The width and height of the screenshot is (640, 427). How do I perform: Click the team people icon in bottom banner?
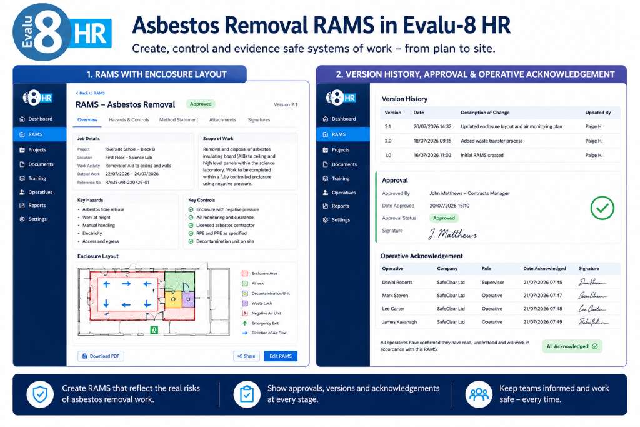tap(479, 394)
